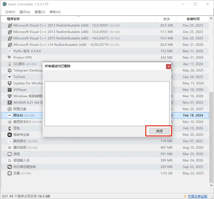Select the 微信 entry
The width and height of the screenshot is (214, 199).
(x=105, y=154)
